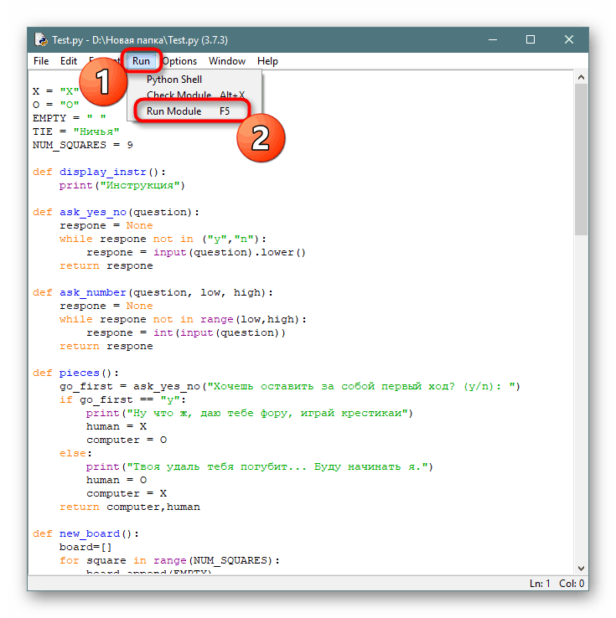Image resolution: width=616 pixels, height=618 pixels.
Task: Click the 'human = O' line
Action: [x=116, y=480]
